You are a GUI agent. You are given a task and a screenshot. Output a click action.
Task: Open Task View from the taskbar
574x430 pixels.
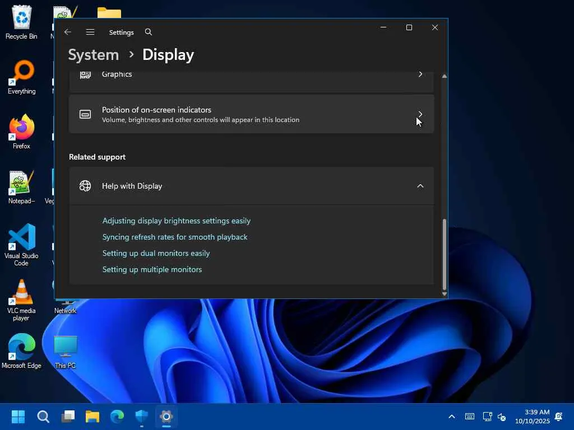coord(68,417)
